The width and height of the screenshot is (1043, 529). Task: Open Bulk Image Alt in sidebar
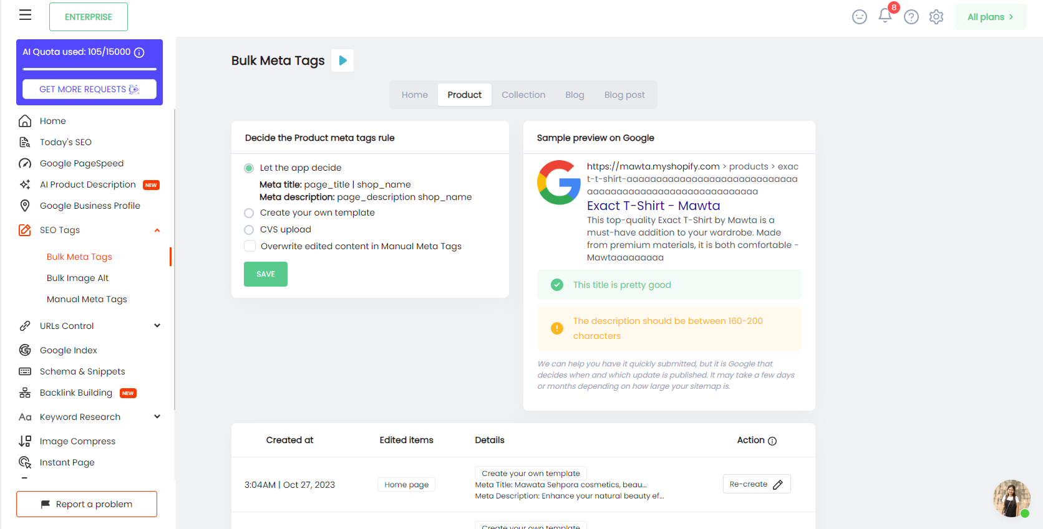(77, 278)
